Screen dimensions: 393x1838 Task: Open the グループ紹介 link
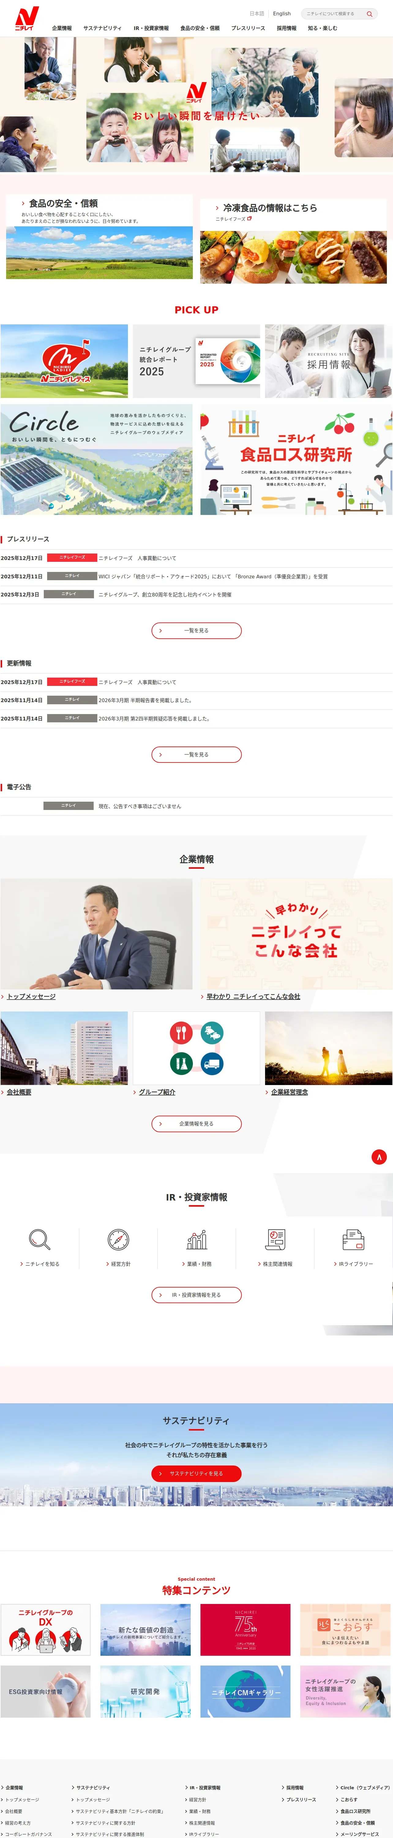pos(157,1092)
